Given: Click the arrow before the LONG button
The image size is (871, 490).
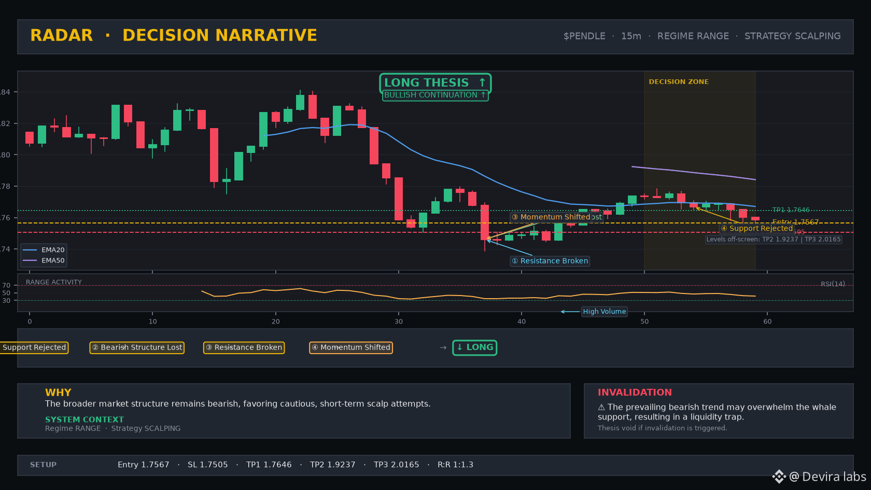Looking at the screenshot, I should point(443,347).
